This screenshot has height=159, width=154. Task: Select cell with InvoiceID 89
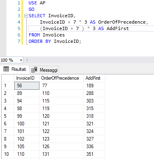(27, 93)
